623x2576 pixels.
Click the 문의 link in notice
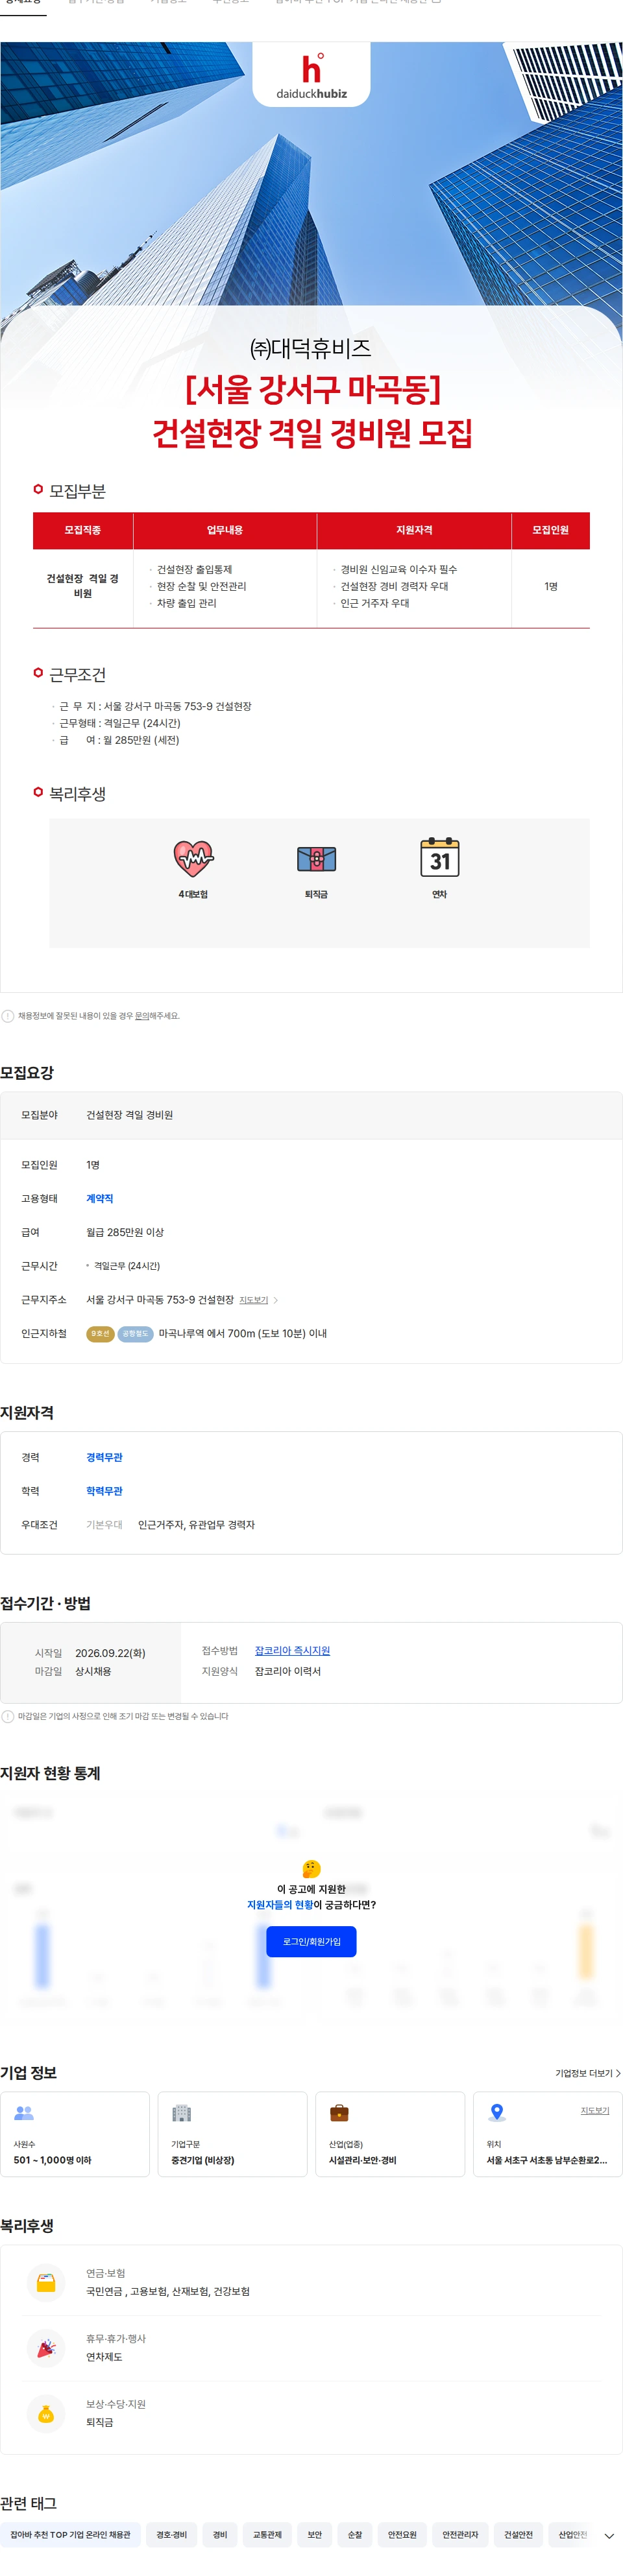pyautogui.click(x=142, y=1016)
